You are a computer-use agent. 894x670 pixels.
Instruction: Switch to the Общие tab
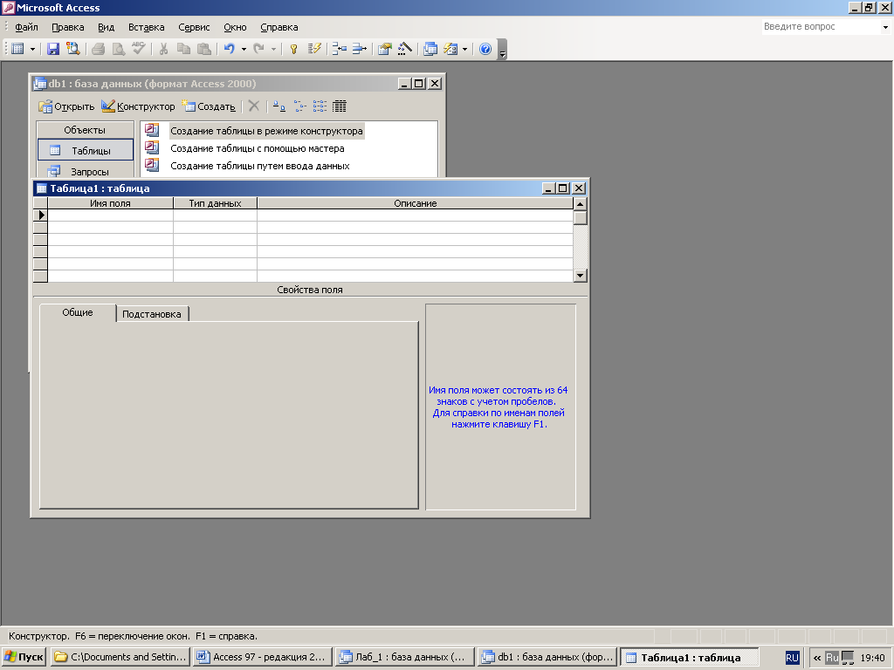[x=78, y=313]
